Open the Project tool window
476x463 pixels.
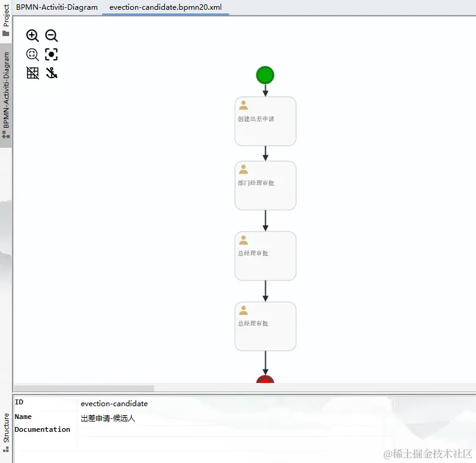point(5,20)
